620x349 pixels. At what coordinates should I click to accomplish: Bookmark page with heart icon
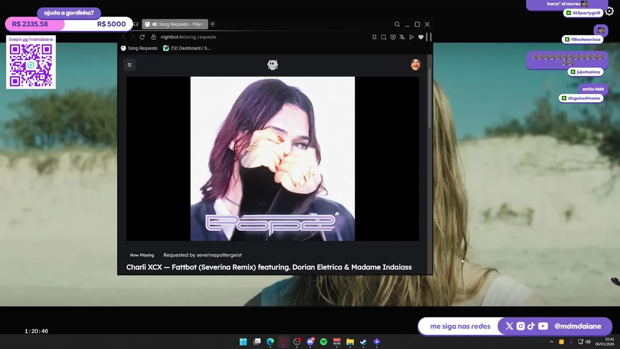pos(421,37)
